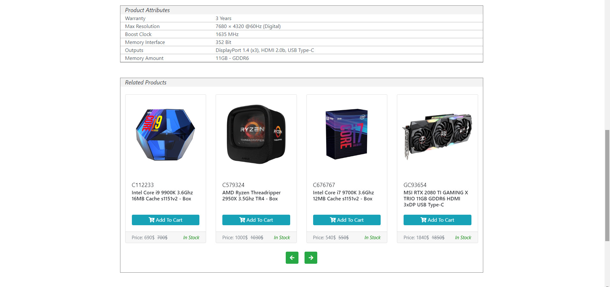This screenshot has height=287, width=610.
Task: Select product code C579324
Action: [233, 185]
